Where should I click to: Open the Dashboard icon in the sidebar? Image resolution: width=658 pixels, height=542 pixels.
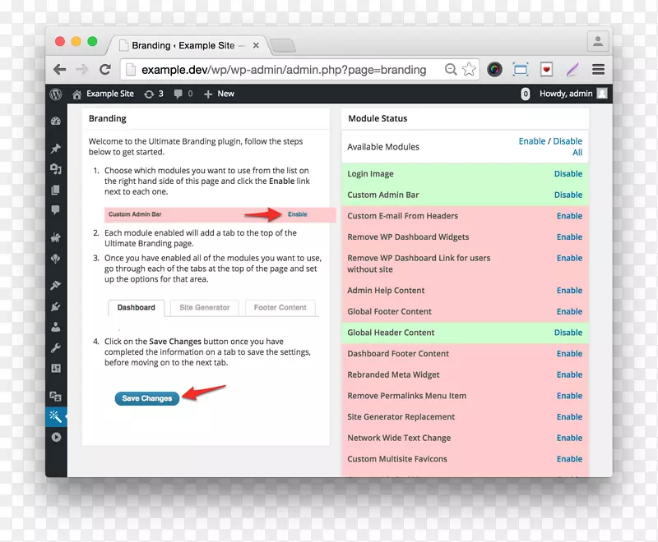[x=56, y=121]
